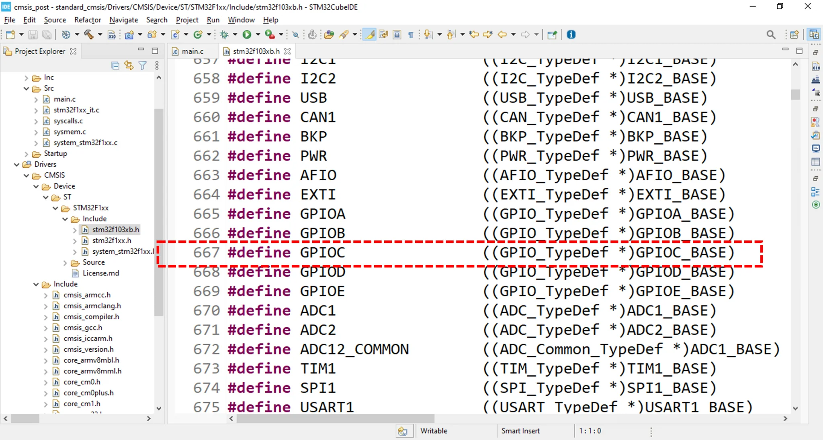Click the magnifier search icon in toolbar

[771, 35]
